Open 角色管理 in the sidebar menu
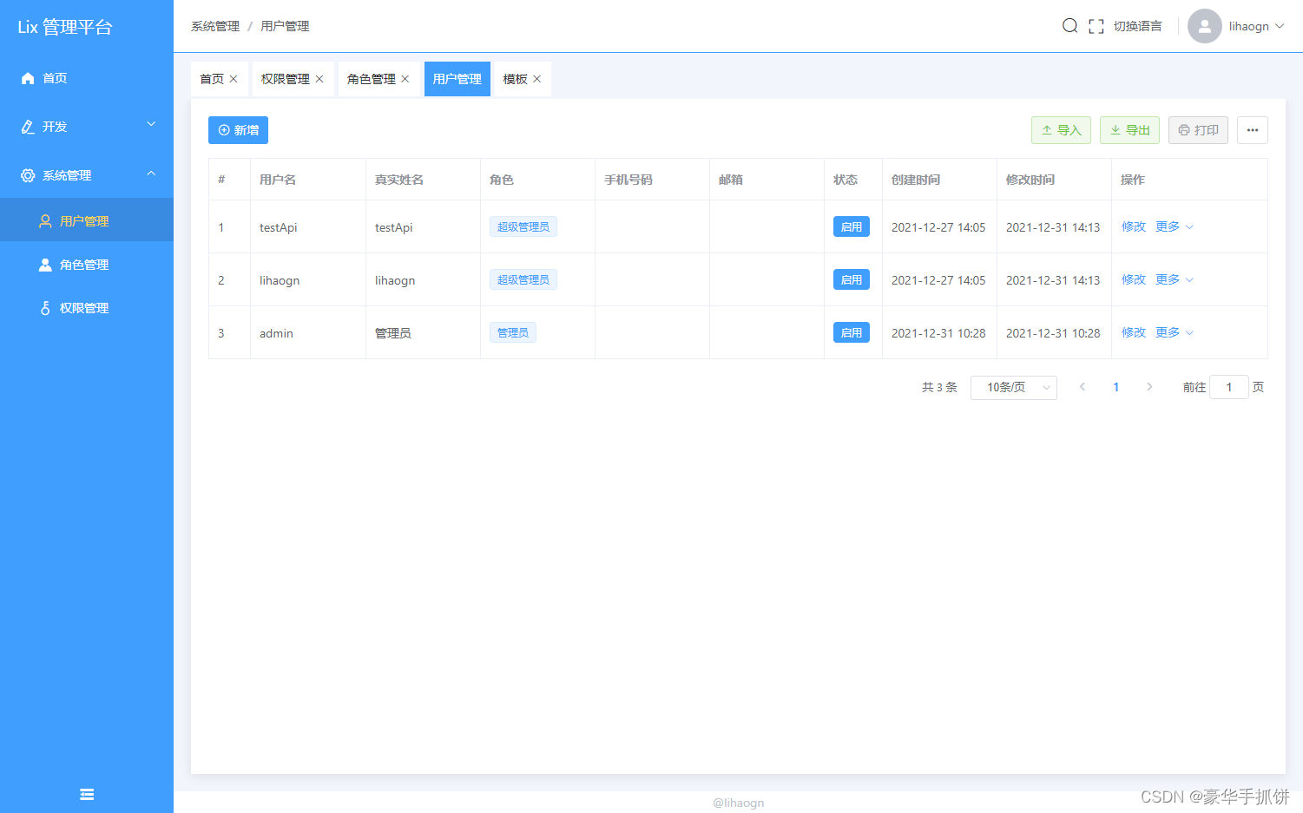Screen dimensions: 1303x813 point(87,265)
